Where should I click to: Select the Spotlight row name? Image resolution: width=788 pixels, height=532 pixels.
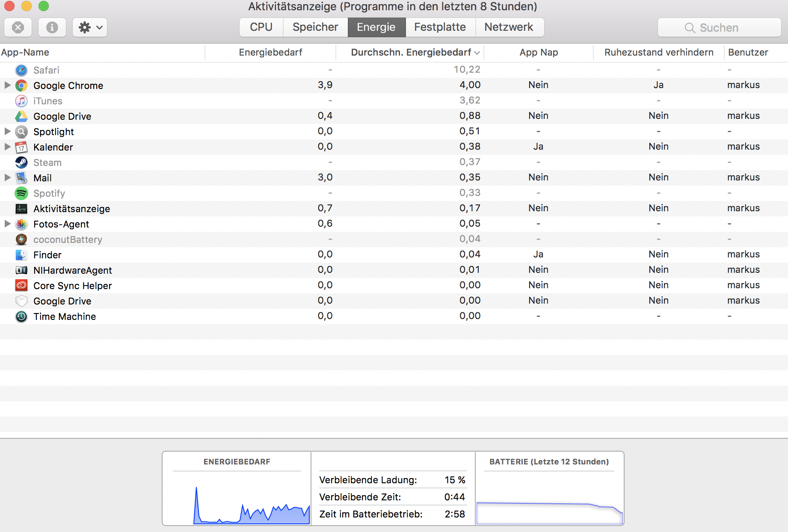53,132
